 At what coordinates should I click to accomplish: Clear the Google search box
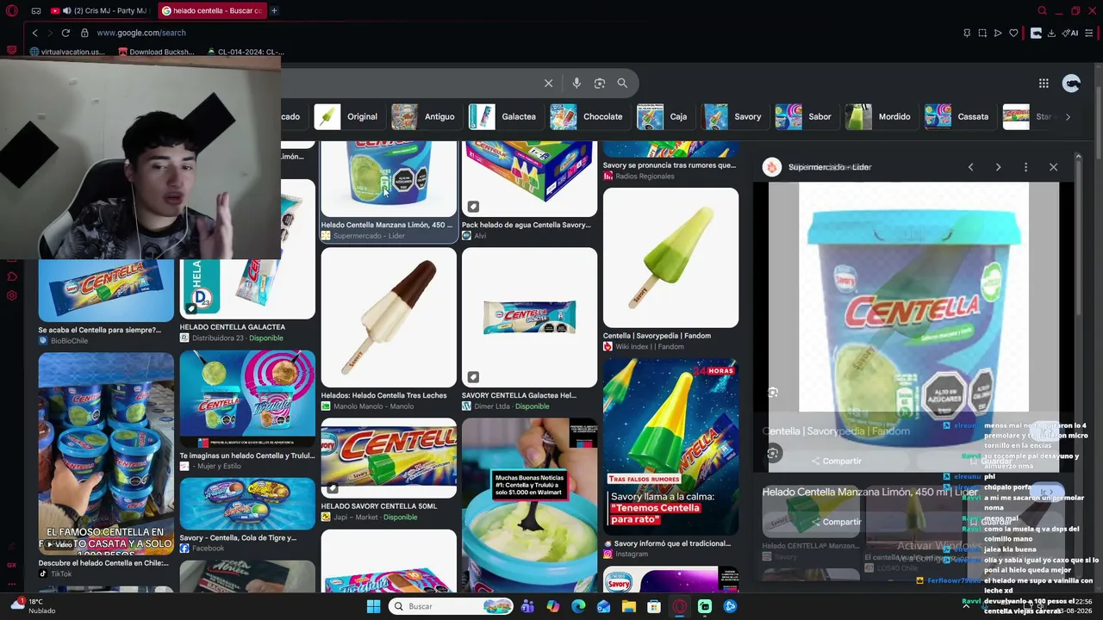(548, 83)
